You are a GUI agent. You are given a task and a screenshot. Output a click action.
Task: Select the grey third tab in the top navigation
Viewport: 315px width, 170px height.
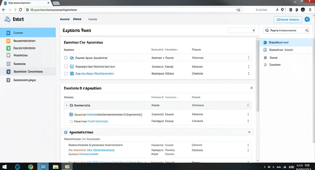pos(92,19)
